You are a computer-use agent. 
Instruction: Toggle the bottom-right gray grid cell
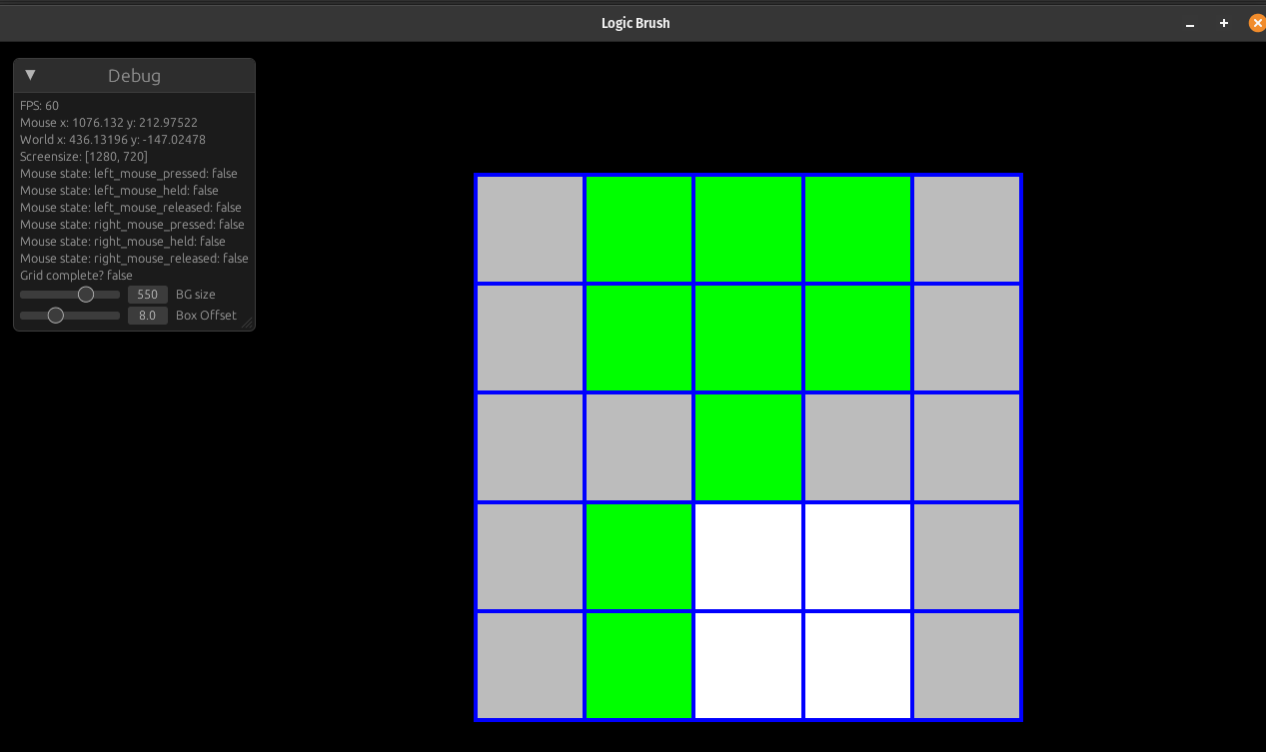coord(966,665)
